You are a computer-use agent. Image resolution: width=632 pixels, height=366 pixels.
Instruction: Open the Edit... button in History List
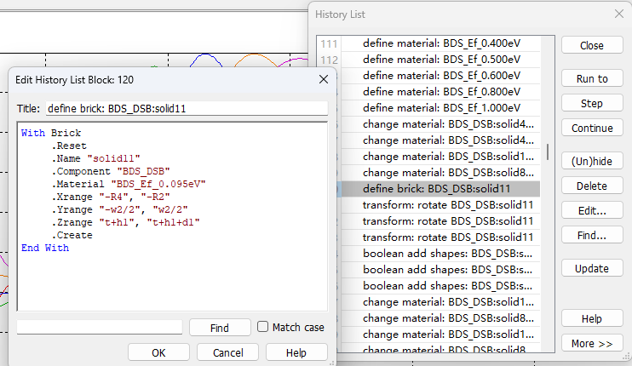tap(592, 210)
